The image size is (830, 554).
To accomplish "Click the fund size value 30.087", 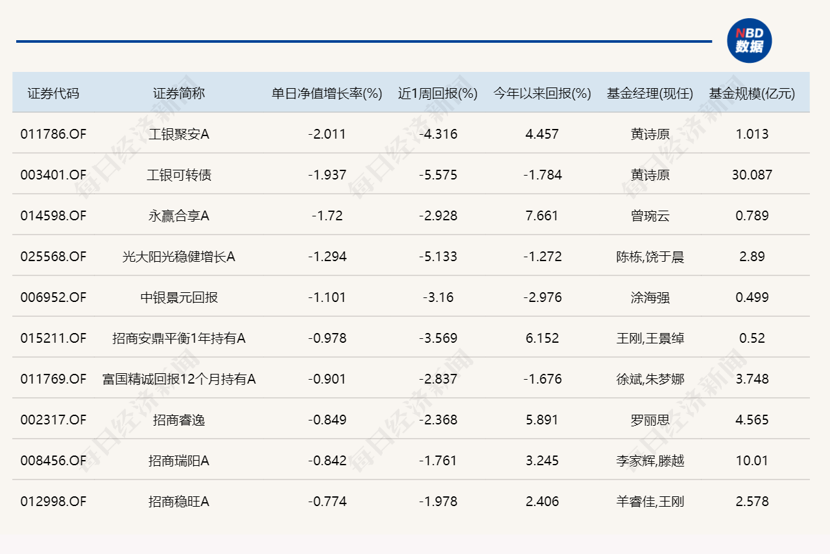I will coord(752,175).
